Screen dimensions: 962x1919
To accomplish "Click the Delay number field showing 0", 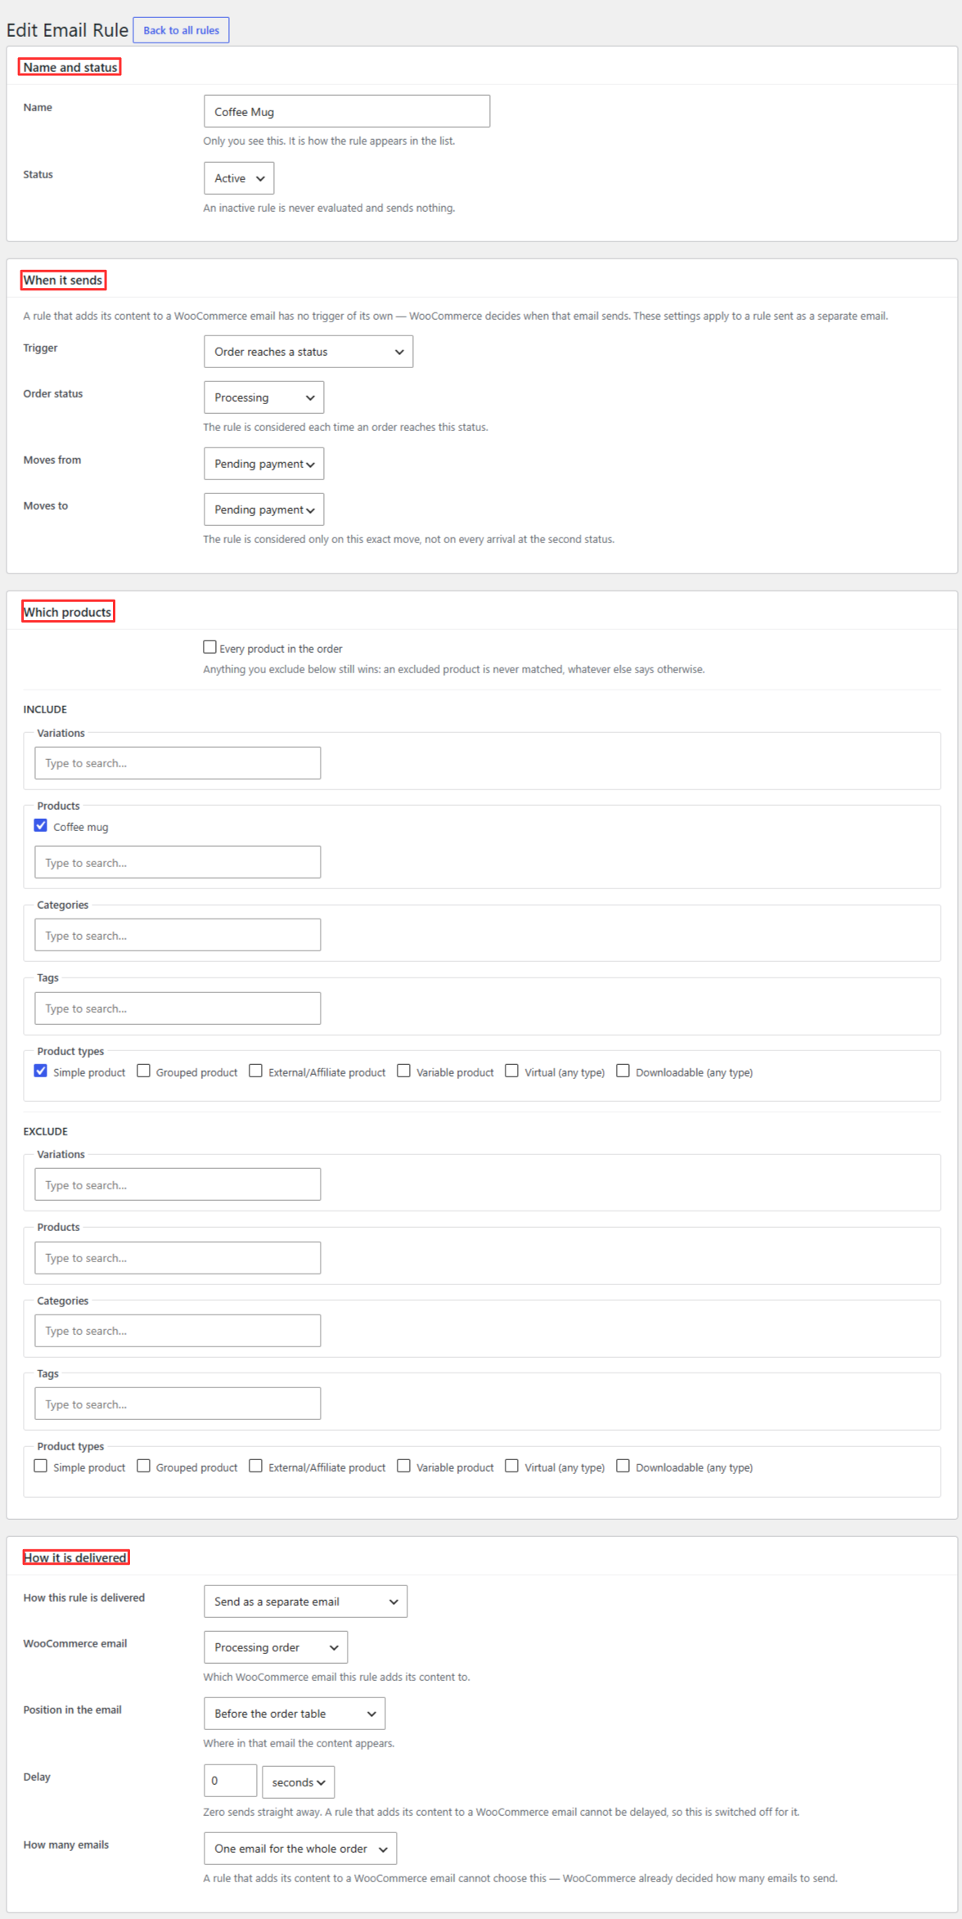I will pyautogui.click(x=231, y=1781).
